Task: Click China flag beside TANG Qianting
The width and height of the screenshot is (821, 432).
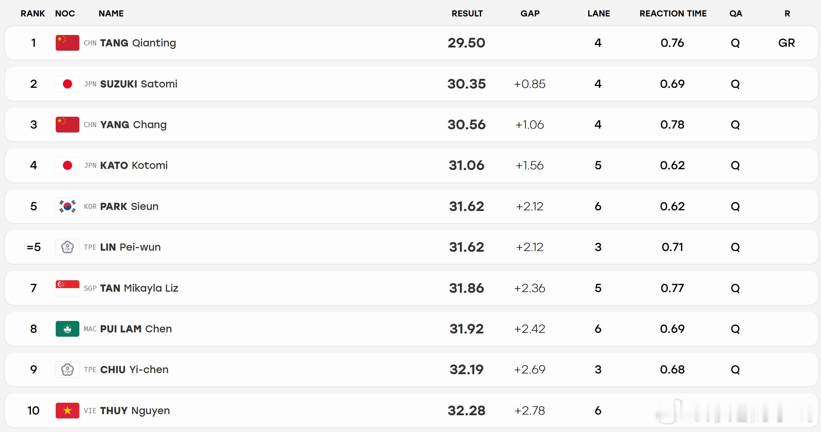Action: pos(67,43)
